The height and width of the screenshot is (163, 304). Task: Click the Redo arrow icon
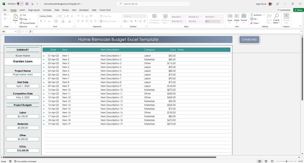pyautogui.click(x=5, y=19)
